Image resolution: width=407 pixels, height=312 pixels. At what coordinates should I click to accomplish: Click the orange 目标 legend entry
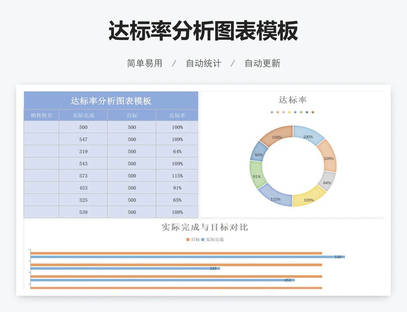193,239
